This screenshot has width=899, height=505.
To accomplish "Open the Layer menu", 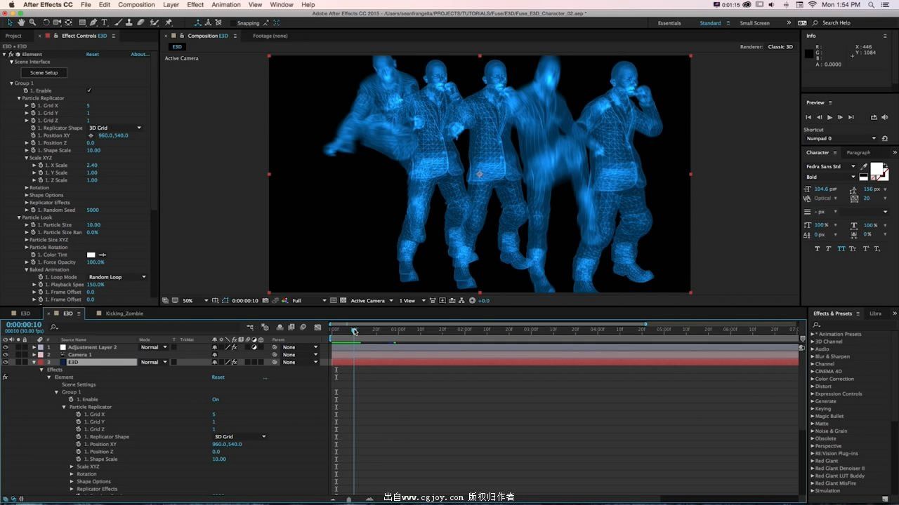I will point(171,5).
